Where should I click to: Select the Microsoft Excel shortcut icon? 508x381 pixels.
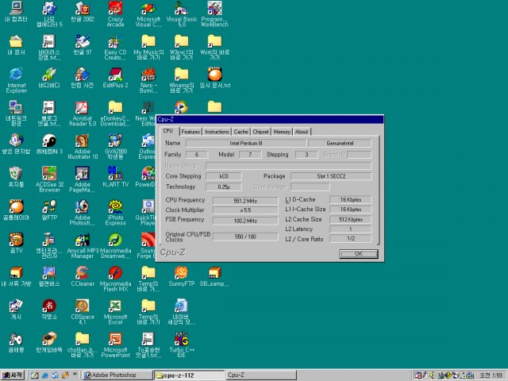click(x=115, y=312)
